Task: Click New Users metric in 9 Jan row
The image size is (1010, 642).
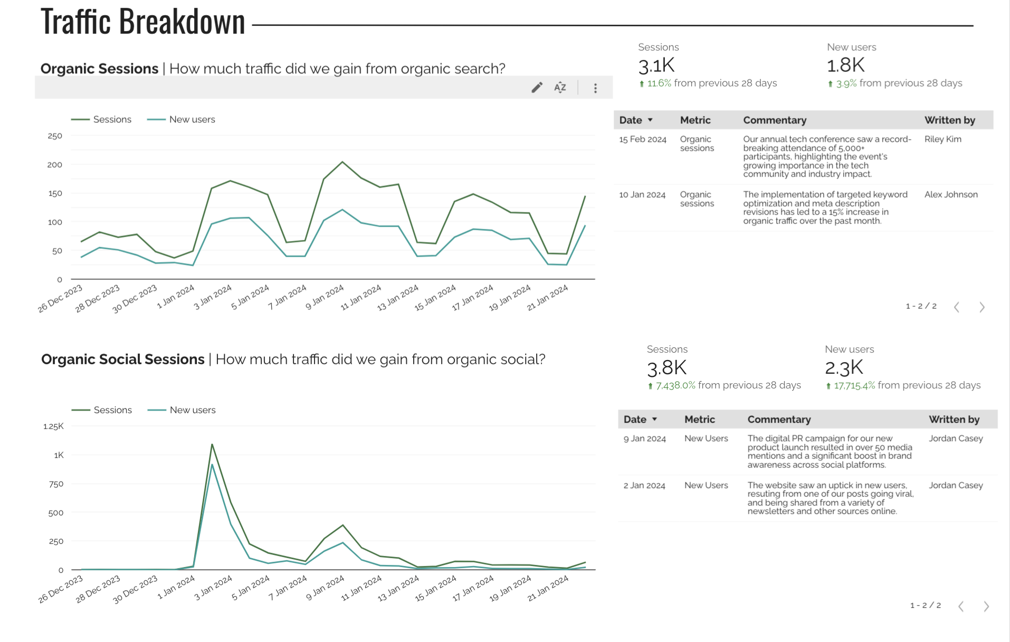Action: click(706, 439)
